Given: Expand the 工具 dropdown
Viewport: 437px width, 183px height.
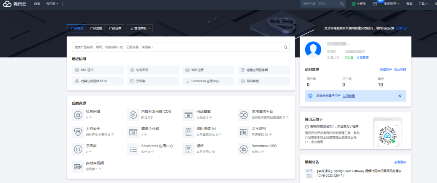Looking at the screenshot, I should pyautogui.click(x=423, y=4).
